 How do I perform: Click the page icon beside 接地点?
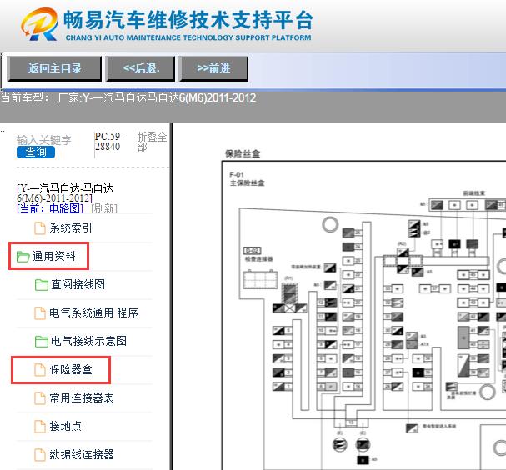pos(40,427)
